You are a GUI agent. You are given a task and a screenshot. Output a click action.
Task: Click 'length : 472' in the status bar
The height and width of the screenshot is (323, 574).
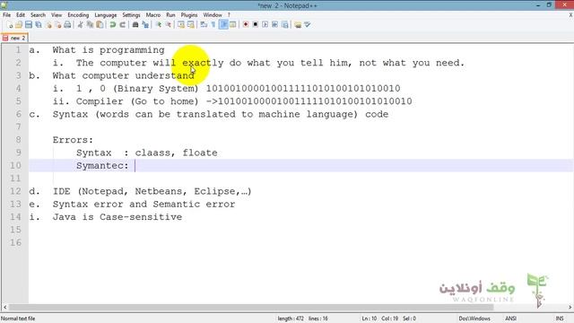[291, 319]
